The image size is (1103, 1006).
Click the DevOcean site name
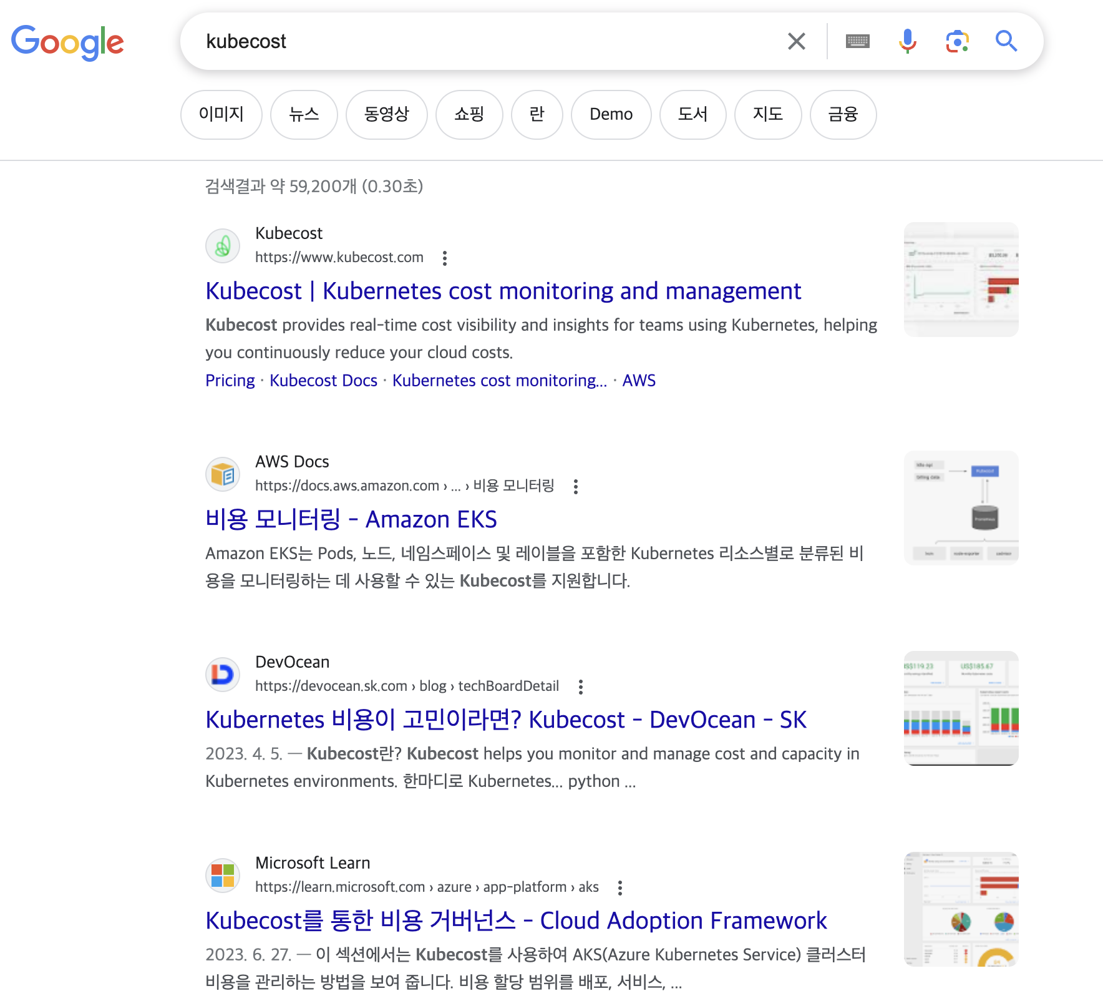pos(292,662)
